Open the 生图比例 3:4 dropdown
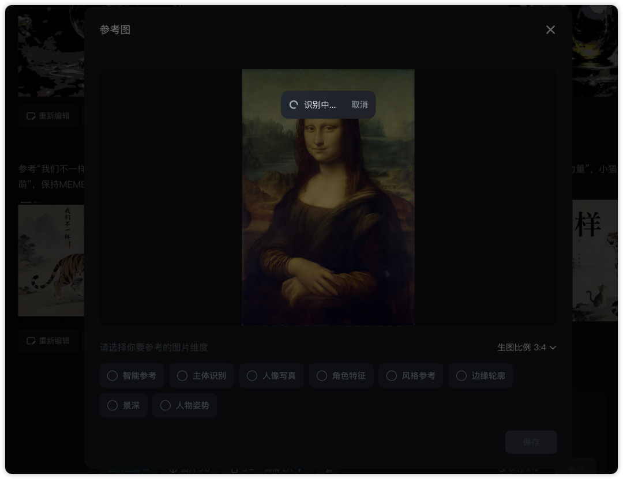This screenshot has height=479, width=623. pyautogui.click(x=527, y=348)
